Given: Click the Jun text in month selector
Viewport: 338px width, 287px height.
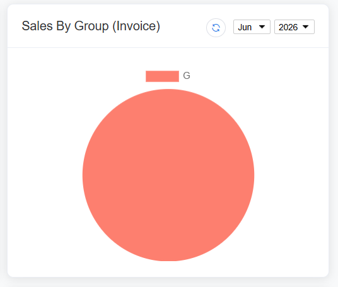Looking at the screenshot, I should tap(245, 27).
